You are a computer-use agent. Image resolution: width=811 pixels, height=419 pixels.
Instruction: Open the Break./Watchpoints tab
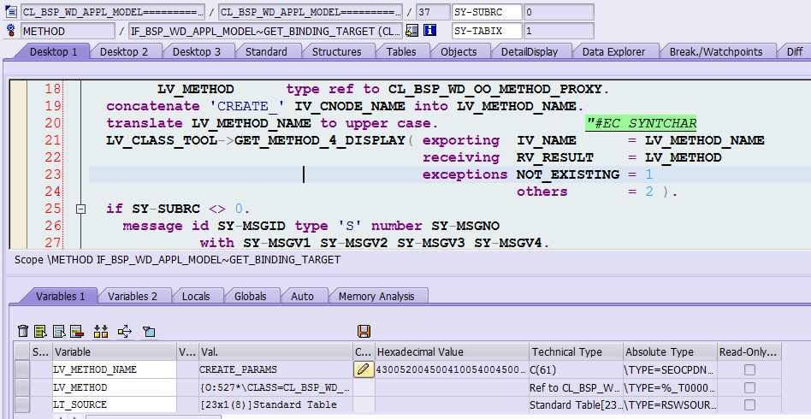[716, 51]
